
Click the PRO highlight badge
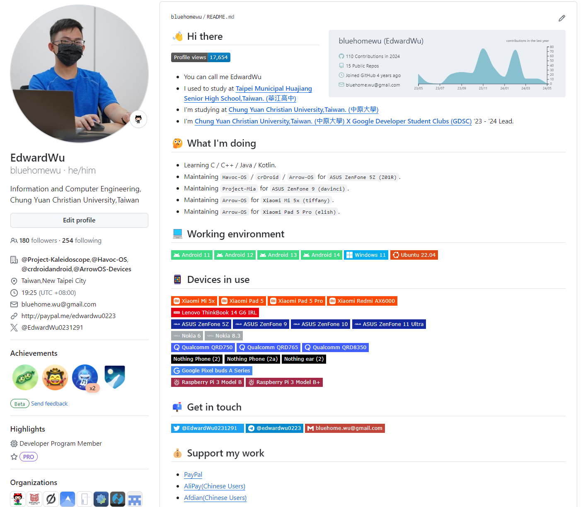point(29,457)
